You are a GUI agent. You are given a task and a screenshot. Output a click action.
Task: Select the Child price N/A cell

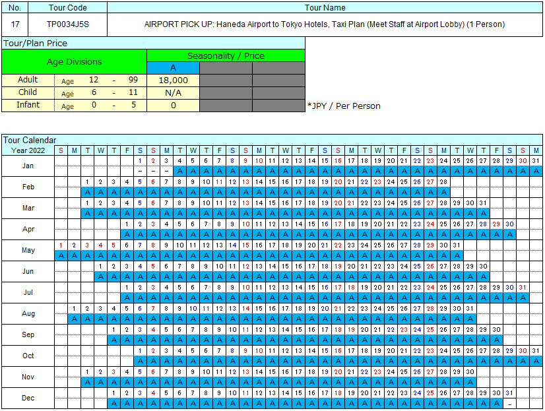173,93
